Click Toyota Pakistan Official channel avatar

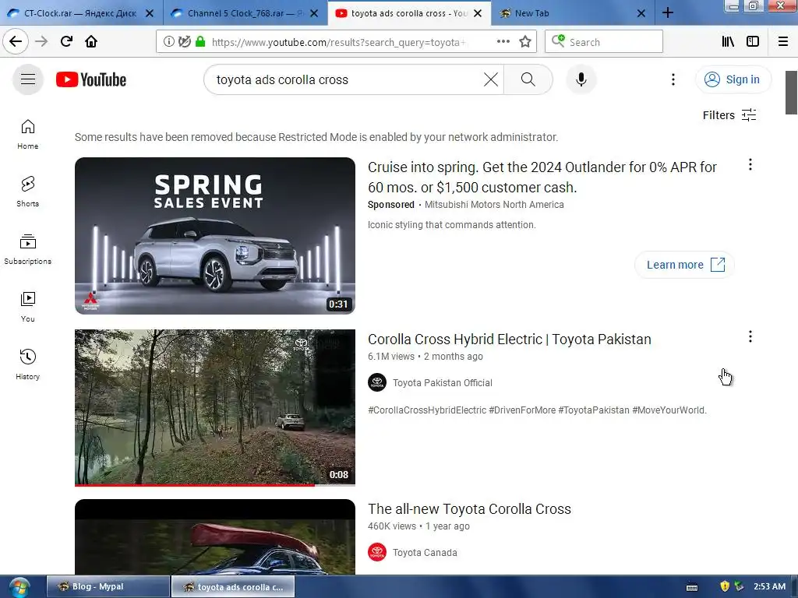point(377,382)
